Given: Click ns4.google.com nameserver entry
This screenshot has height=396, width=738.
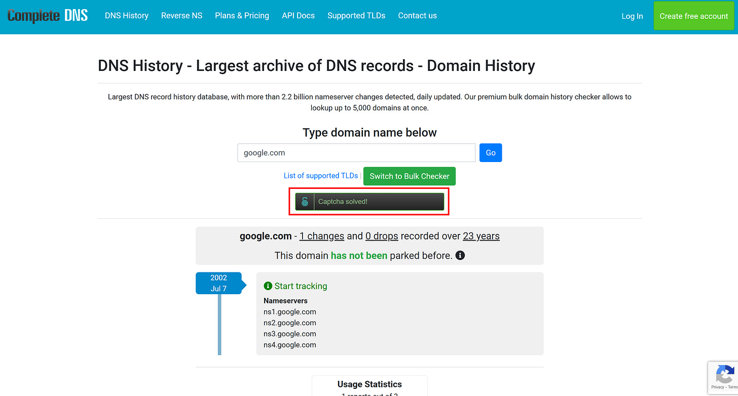Looking at the screenshot, I should [x=290, y=345].
